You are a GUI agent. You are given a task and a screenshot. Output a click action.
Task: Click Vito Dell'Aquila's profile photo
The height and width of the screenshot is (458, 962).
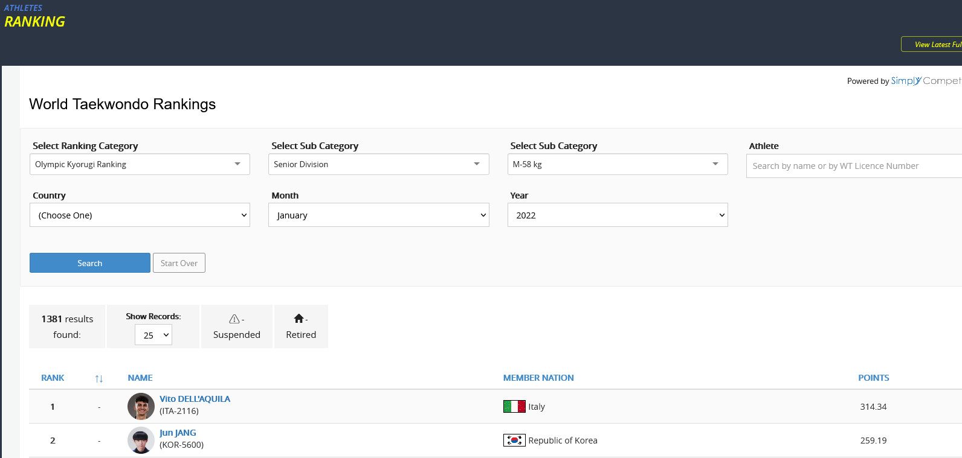141,407
